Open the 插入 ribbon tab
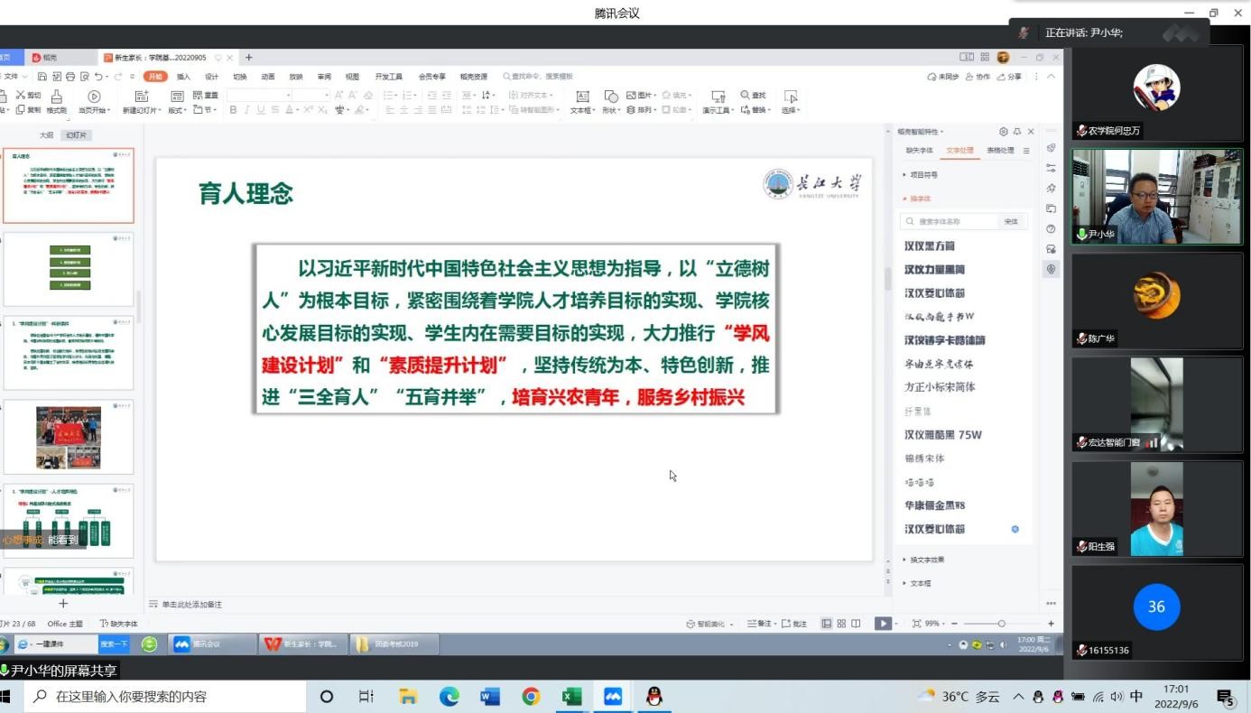 pos(183,77)
